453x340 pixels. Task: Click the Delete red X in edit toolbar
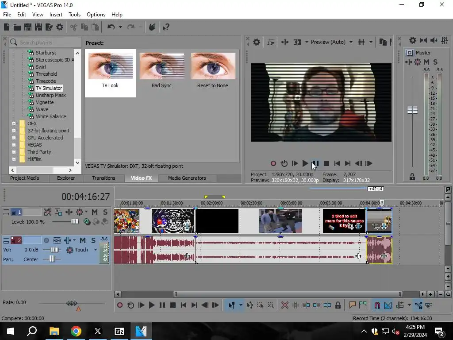click(x=284, y=305)
